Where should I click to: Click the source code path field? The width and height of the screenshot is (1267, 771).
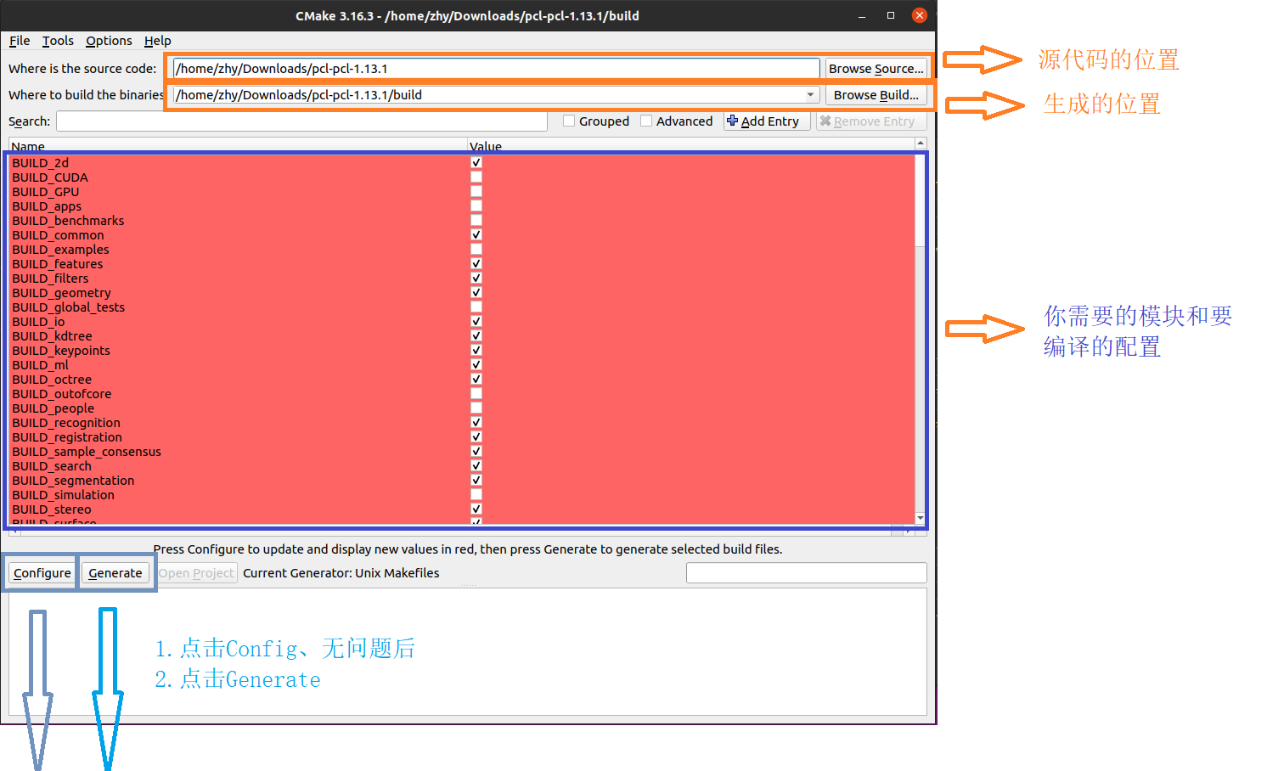click(x=496, y=69)
